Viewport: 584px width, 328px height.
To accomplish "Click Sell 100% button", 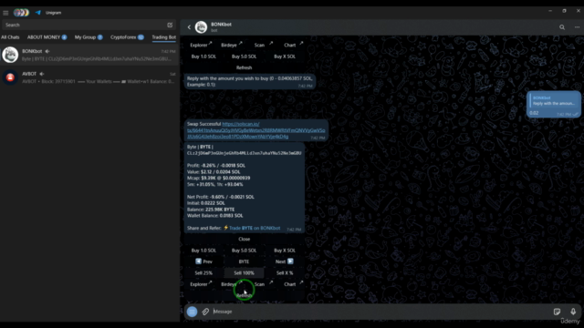I will click(244, 273).
